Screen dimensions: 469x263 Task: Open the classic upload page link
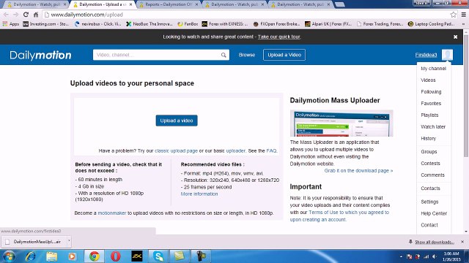[x=176, y=151]
